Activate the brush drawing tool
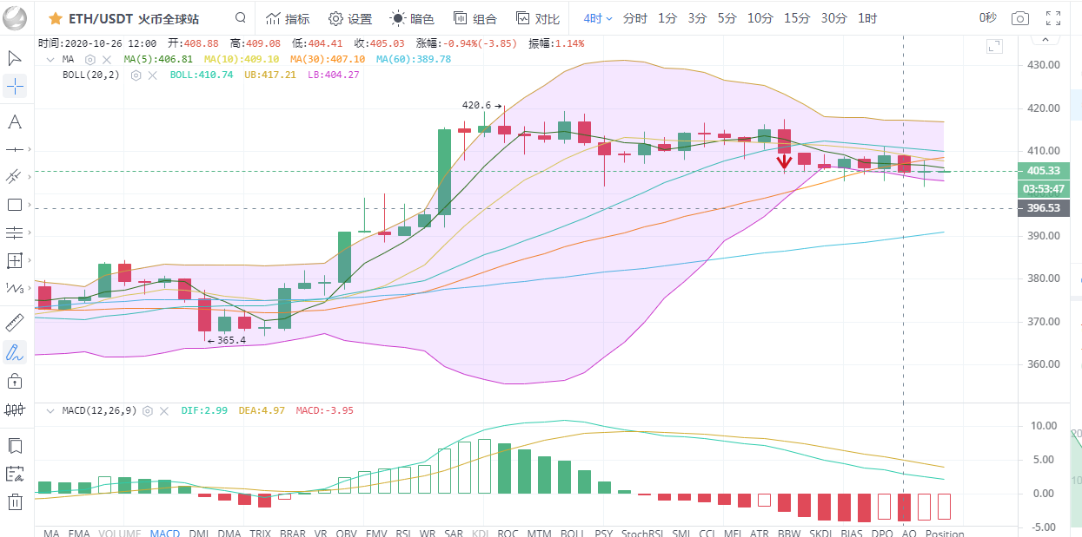The image size is (1082, 537). (x=15, y=352)
